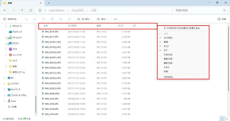
Task: Sort by 名前 column header
Action: pos(46,26)
